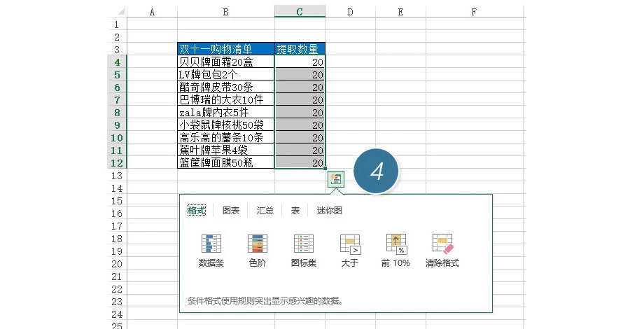Viewport: 630px width, 329px height.
Task: Select cell 高乐高的薯条10条
Action: (x=226, y=137)
